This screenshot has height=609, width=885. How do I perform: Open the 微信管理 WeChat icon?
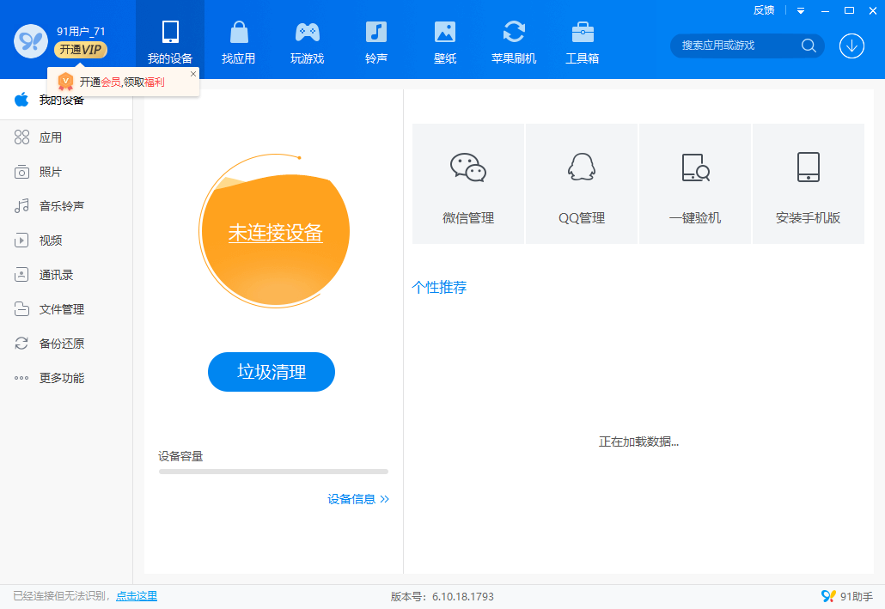click(x=468, y=167)
